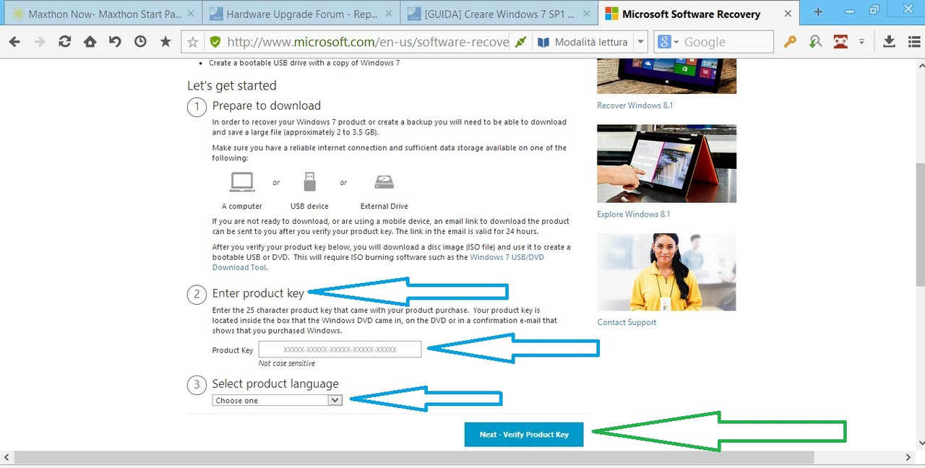Click the computer monitor icon
The image size is (925, 468).
pyautogui.click(x=242, y=182)
